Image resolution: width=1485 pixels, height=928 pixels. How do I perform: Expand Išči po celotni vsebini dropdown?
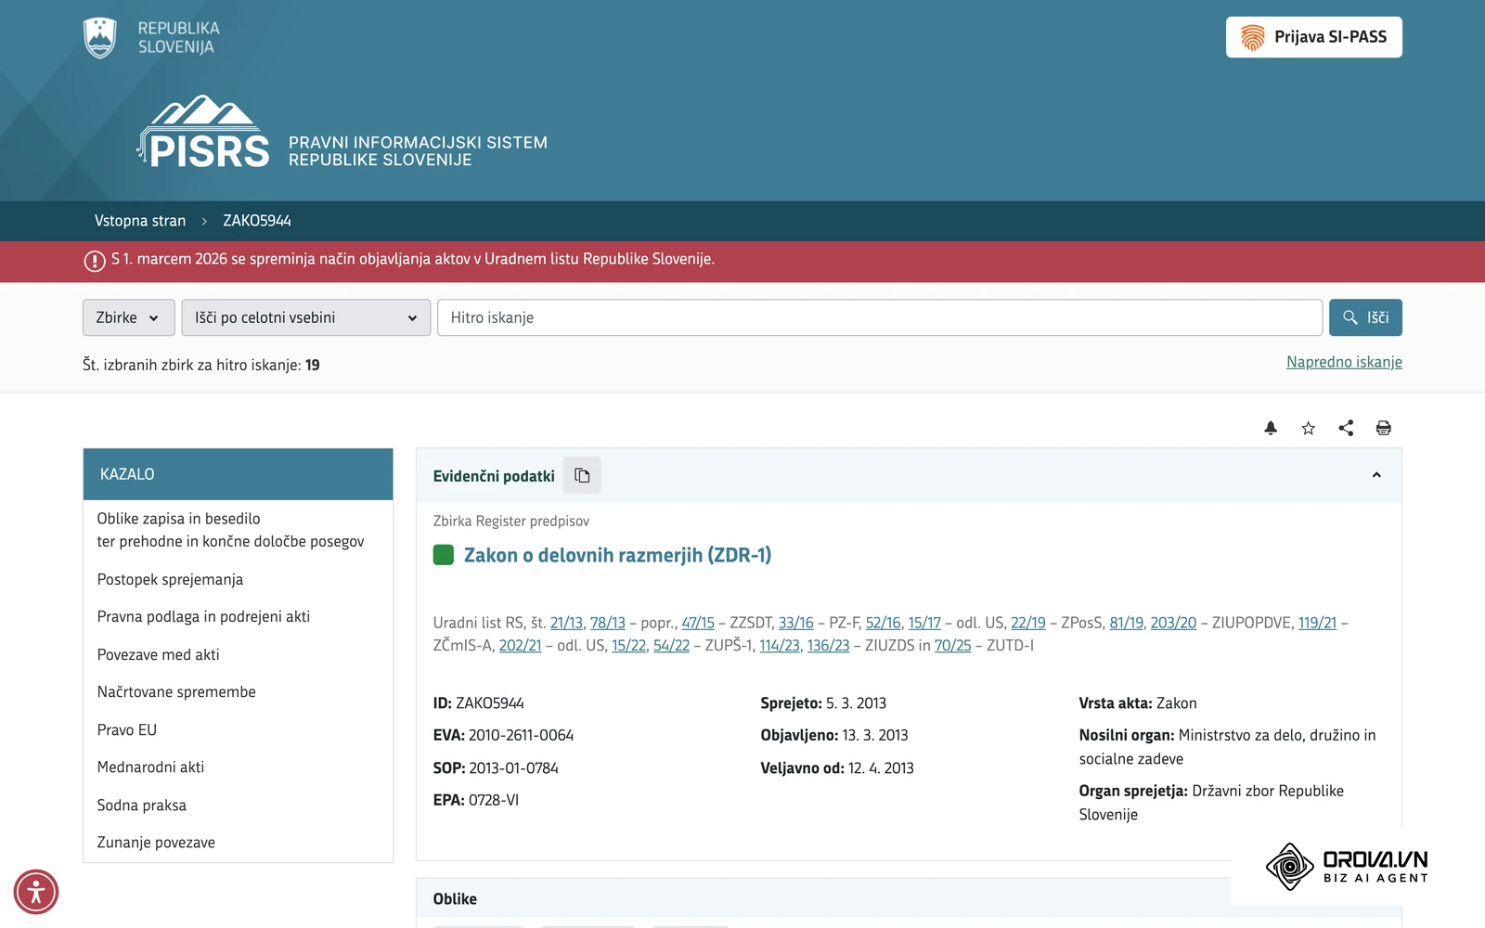pos(305,317)
